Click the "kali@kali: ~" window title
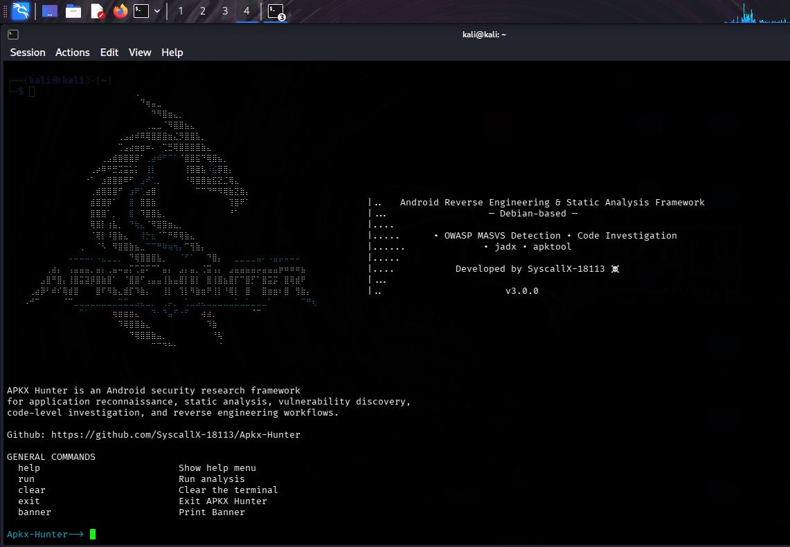Screen dimensions: 790x547 pos(484,34)
